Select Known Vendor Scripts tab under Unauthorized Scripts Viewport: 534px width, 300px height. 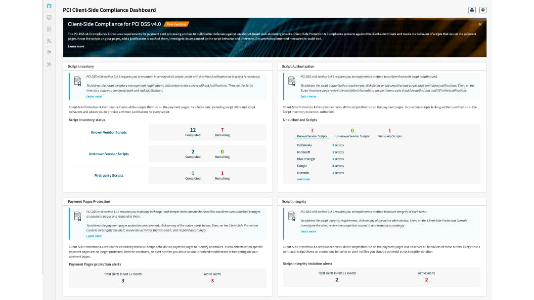pos(312,136)
